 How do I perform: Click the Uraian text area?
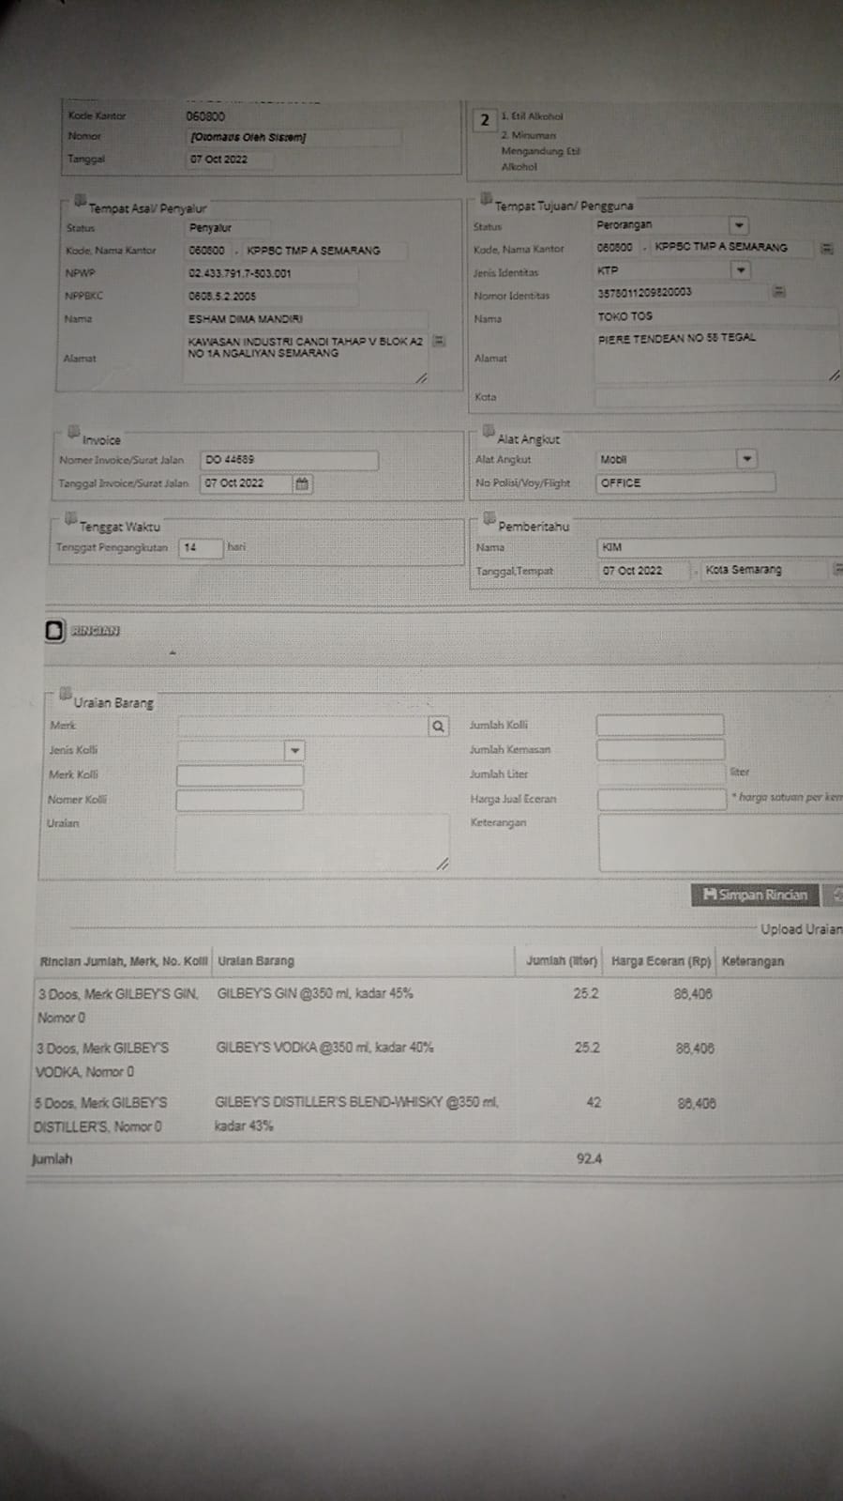click(x=310, y=842)
